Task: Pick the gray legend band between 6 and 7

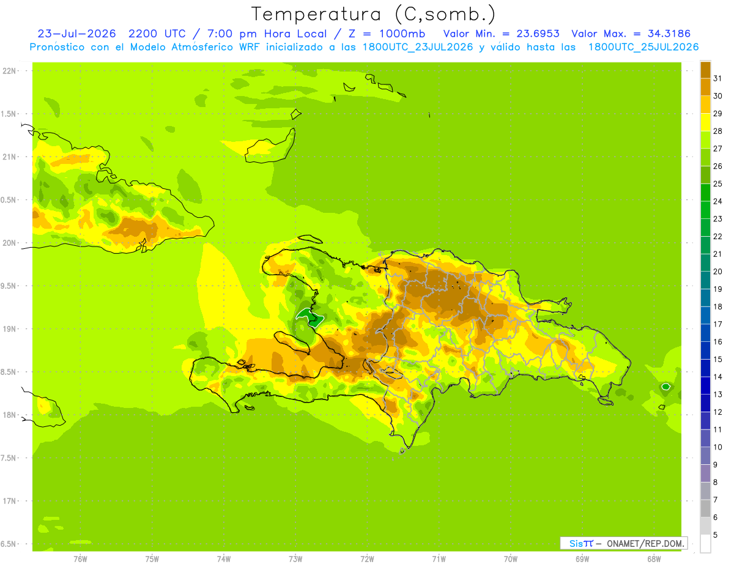Action: click(705, 509)
